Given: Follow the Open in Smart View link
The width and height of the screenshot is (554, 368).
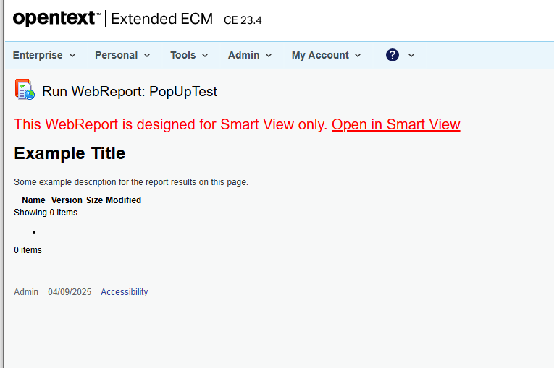Looking at the screenshot, I should point(395,124).
